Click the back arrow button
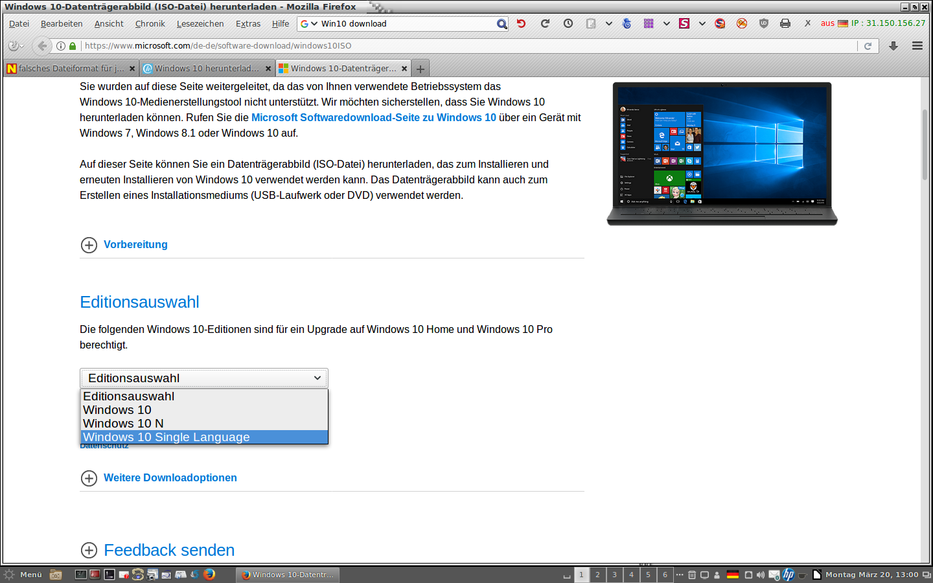 pos(42,46)
